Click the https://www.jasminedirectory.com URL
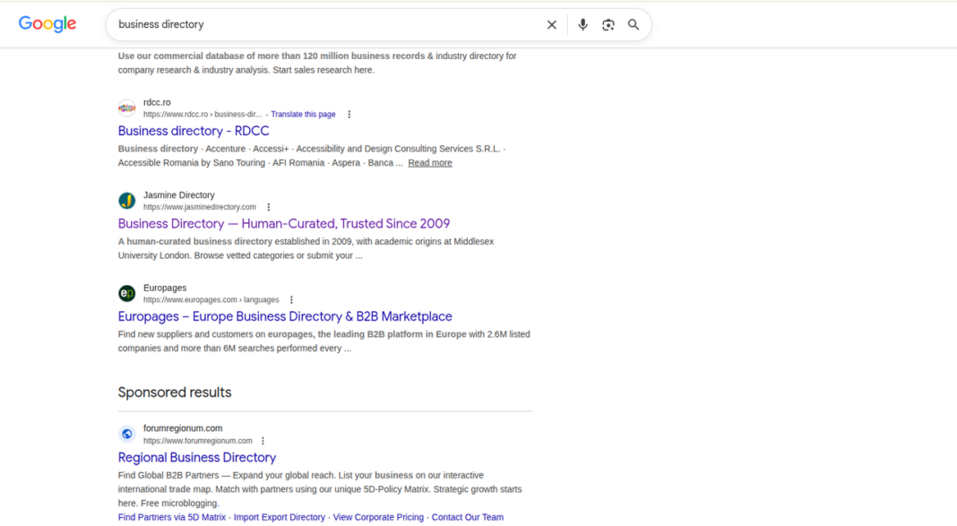 pos(200,207)
